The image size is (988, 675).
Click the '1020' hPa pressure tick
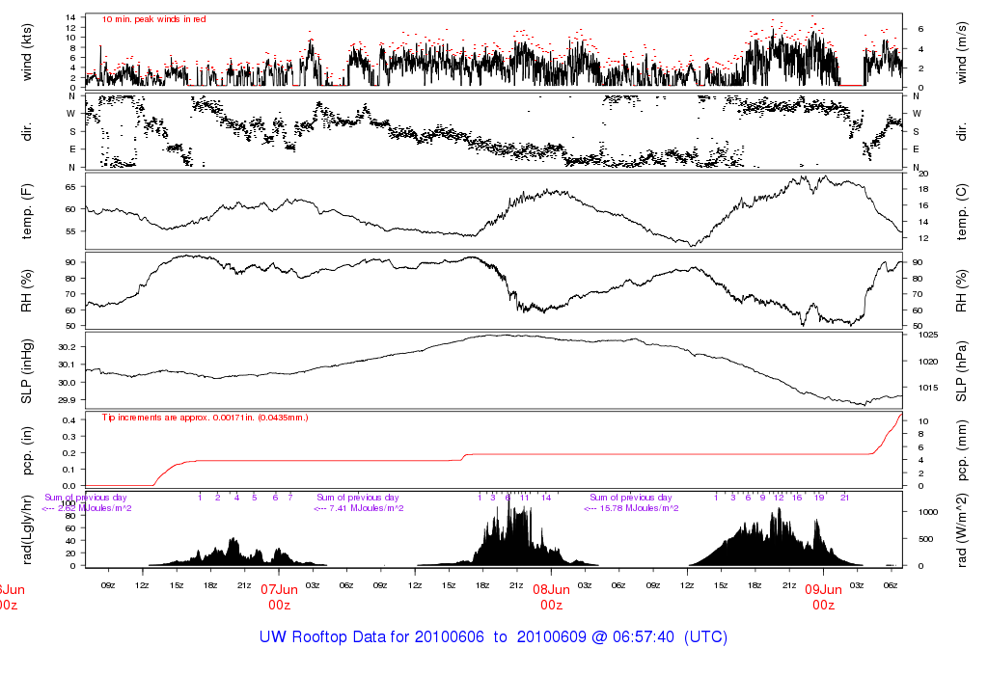coord(928,362)
